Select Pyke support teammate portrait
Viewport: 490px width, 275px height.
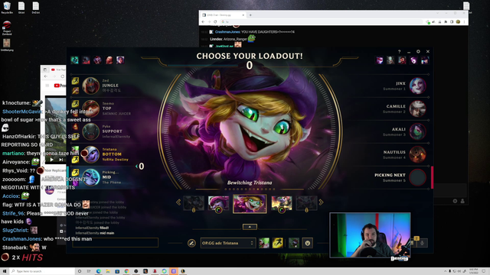click(x=90, y=131)
